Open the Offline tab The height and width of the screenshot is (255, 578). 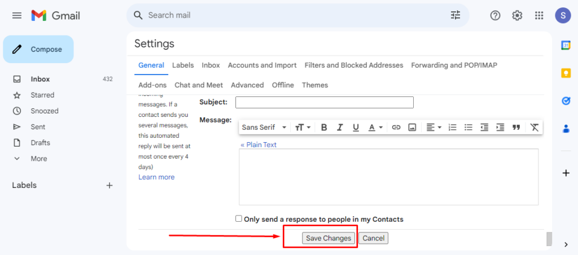(x=283, y=85)
